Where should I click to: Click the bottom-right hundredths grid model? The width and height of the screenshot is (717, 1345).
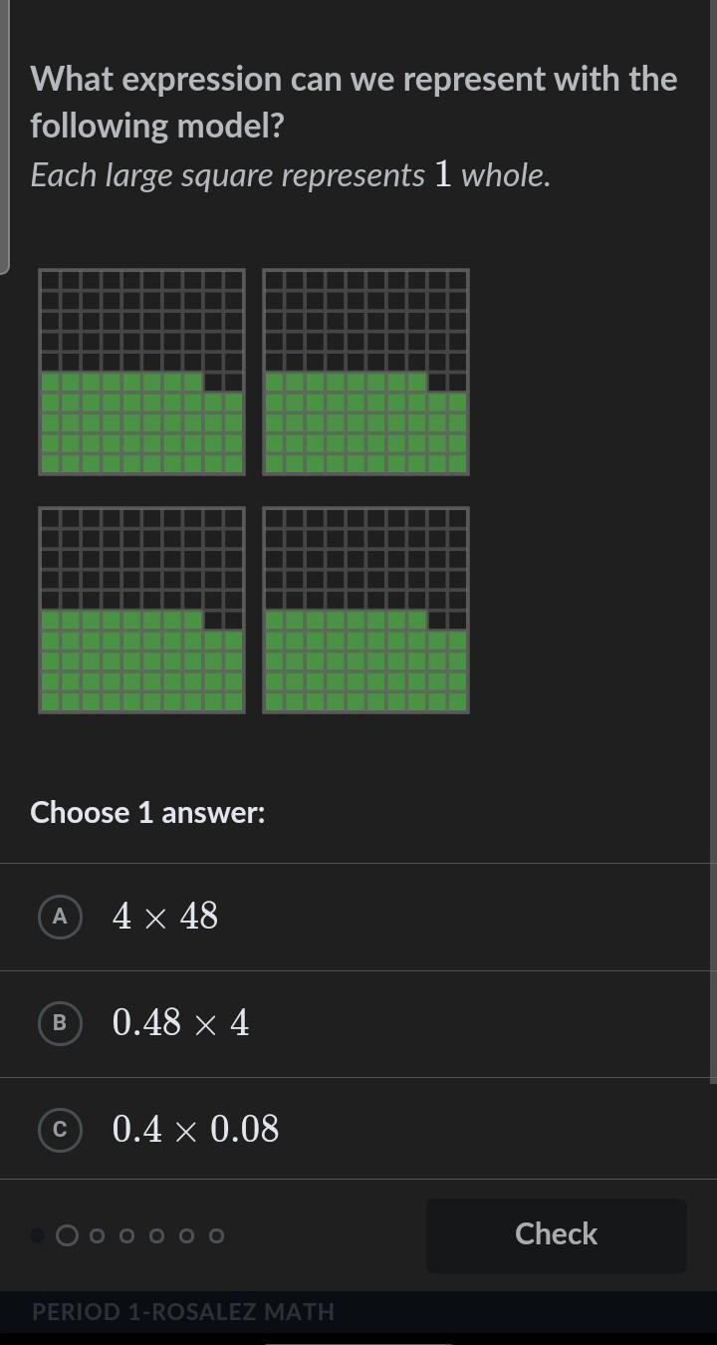365,610
